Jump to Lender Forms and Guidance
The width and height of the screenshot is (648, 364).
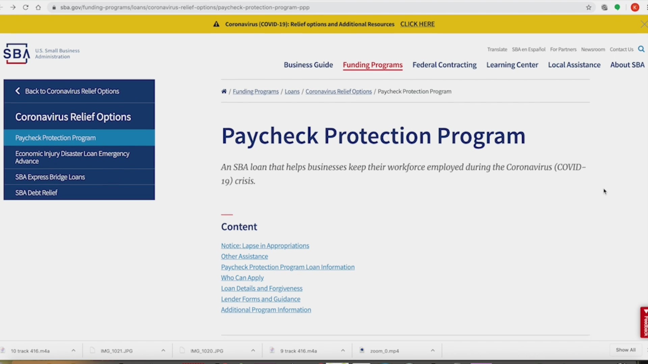(x=261, y=299)
